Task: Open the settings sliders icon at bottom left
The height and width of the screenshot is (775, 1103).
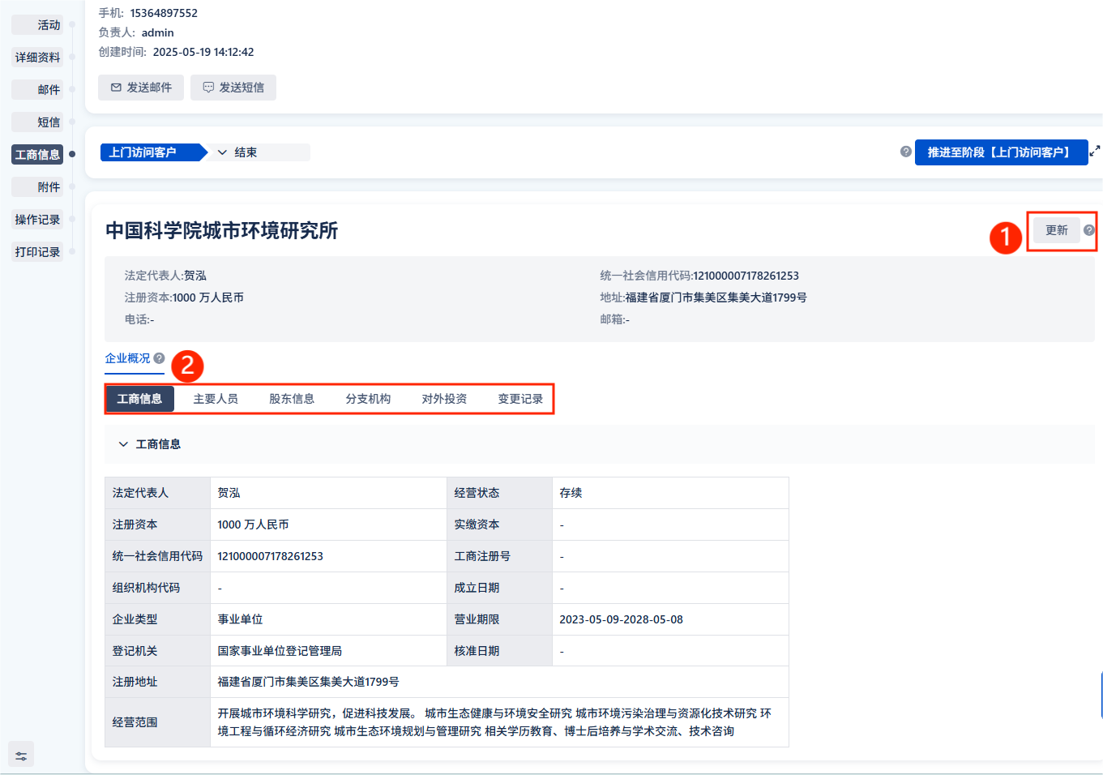Action: [21, 756]
